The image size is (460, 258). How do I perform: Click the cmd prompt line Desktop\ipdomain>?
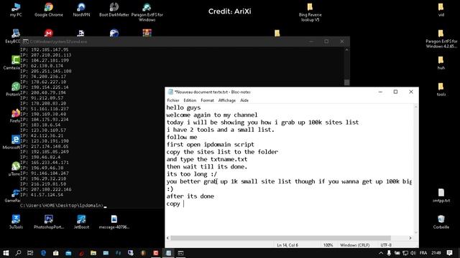click(x=63, y=206)
